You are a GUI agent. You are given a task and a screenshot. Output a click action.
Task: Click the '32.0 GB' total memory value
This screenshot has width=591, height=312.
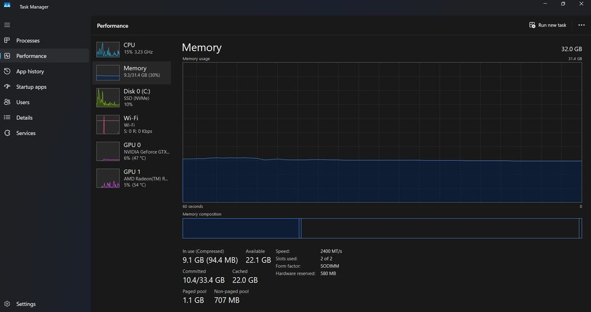point(571,49)
